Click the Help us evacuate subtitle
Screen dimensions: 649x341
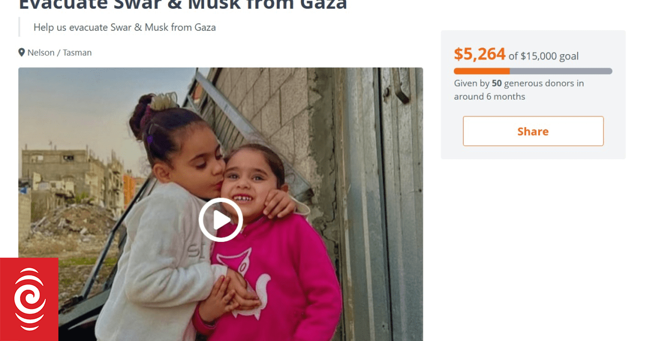124,27
